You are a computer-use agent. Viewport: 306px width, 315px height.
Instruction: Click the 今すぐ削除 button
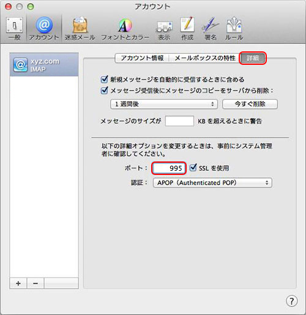tap(250, 104)
